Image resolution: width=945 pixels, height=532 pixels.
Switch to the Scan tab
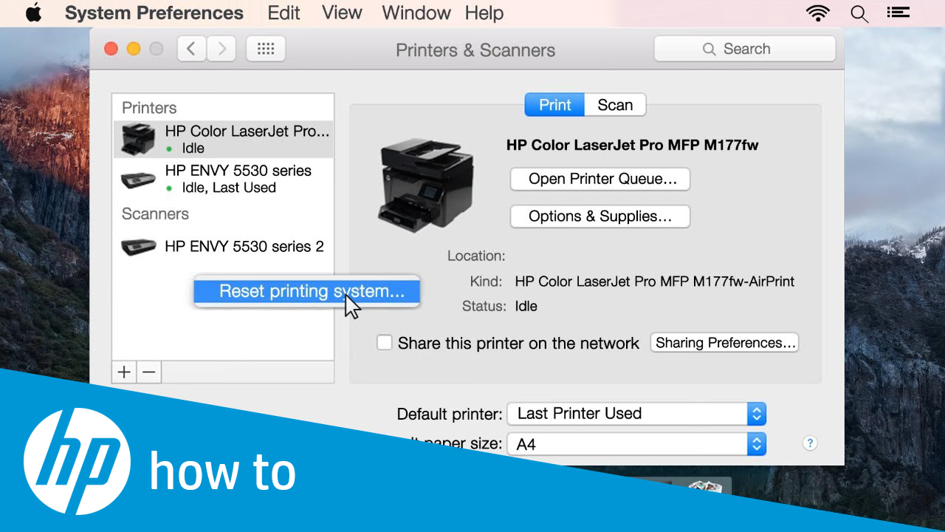point(615,104)
